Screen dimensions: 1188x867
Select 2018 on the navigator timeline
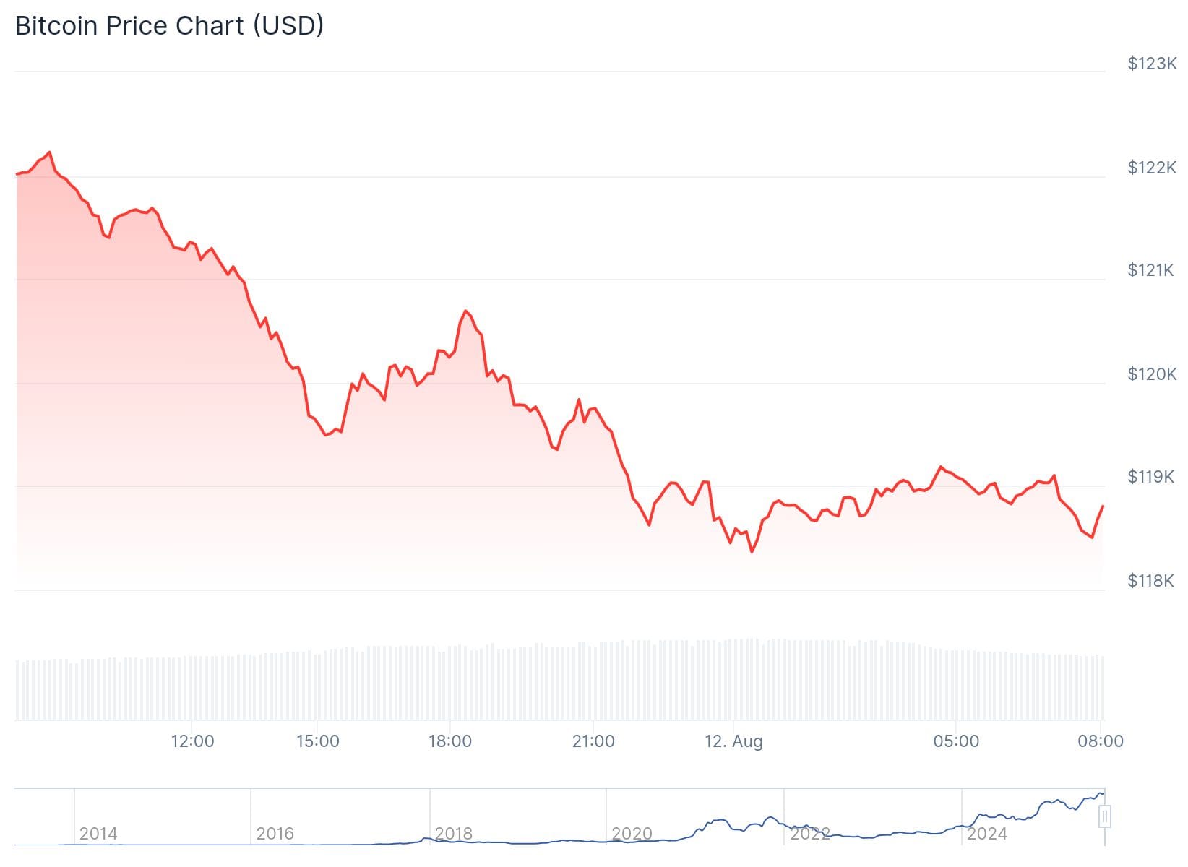454,834
